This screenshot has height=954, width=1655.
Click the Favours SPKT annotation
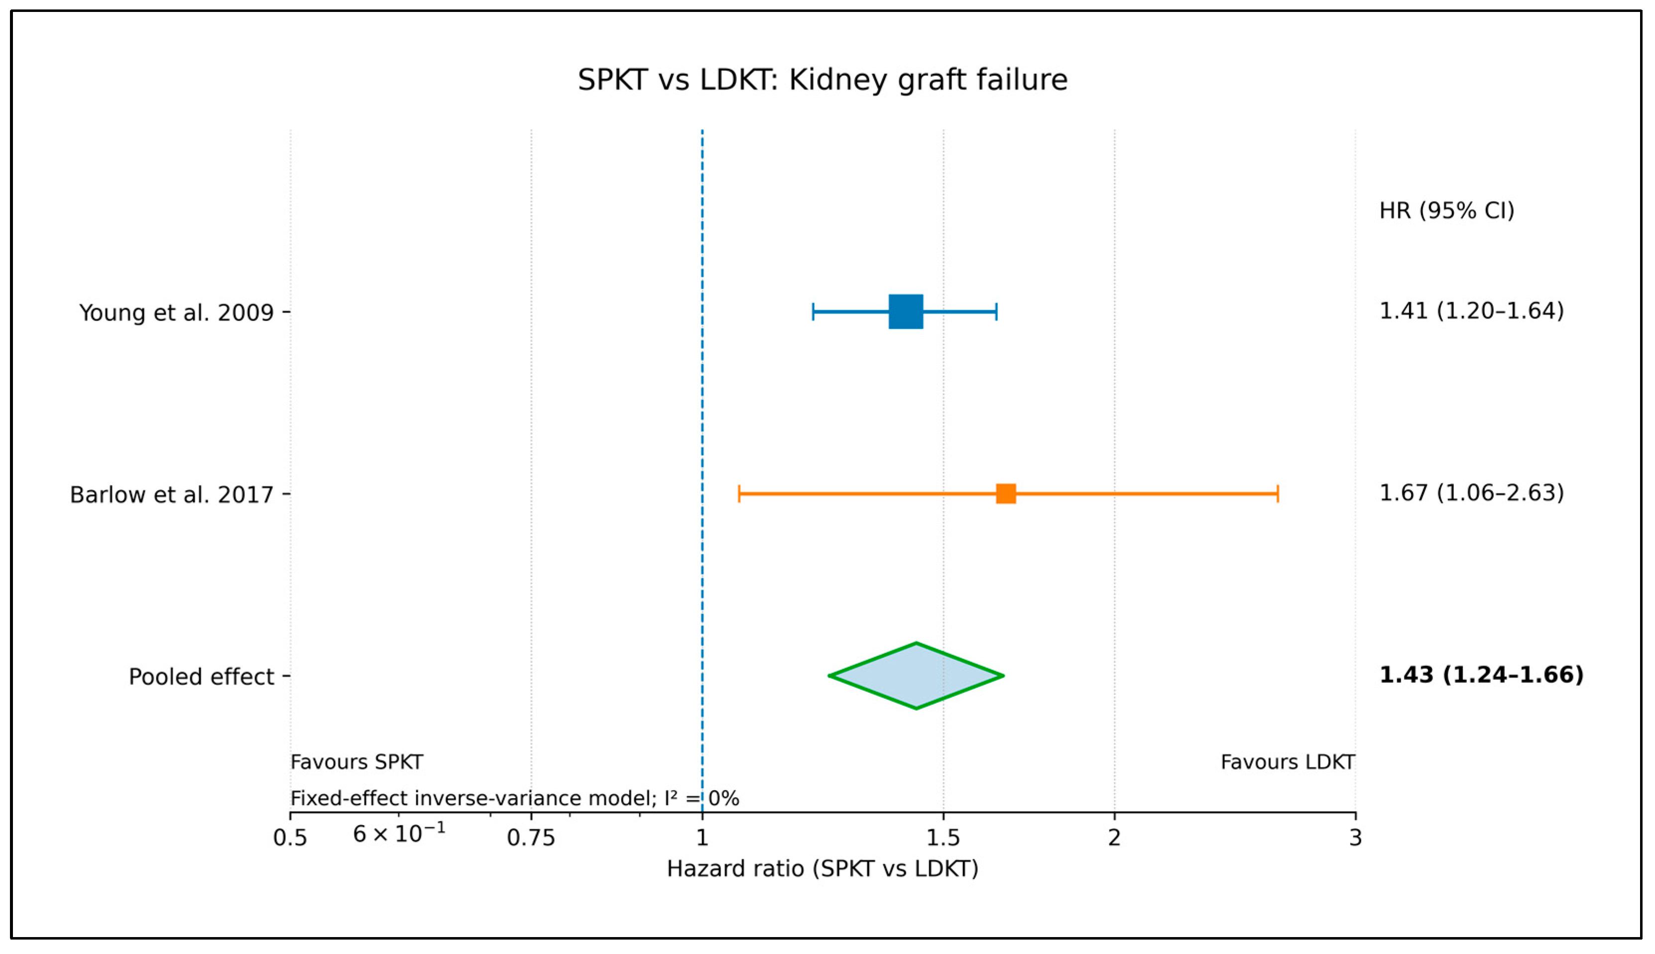357,762
